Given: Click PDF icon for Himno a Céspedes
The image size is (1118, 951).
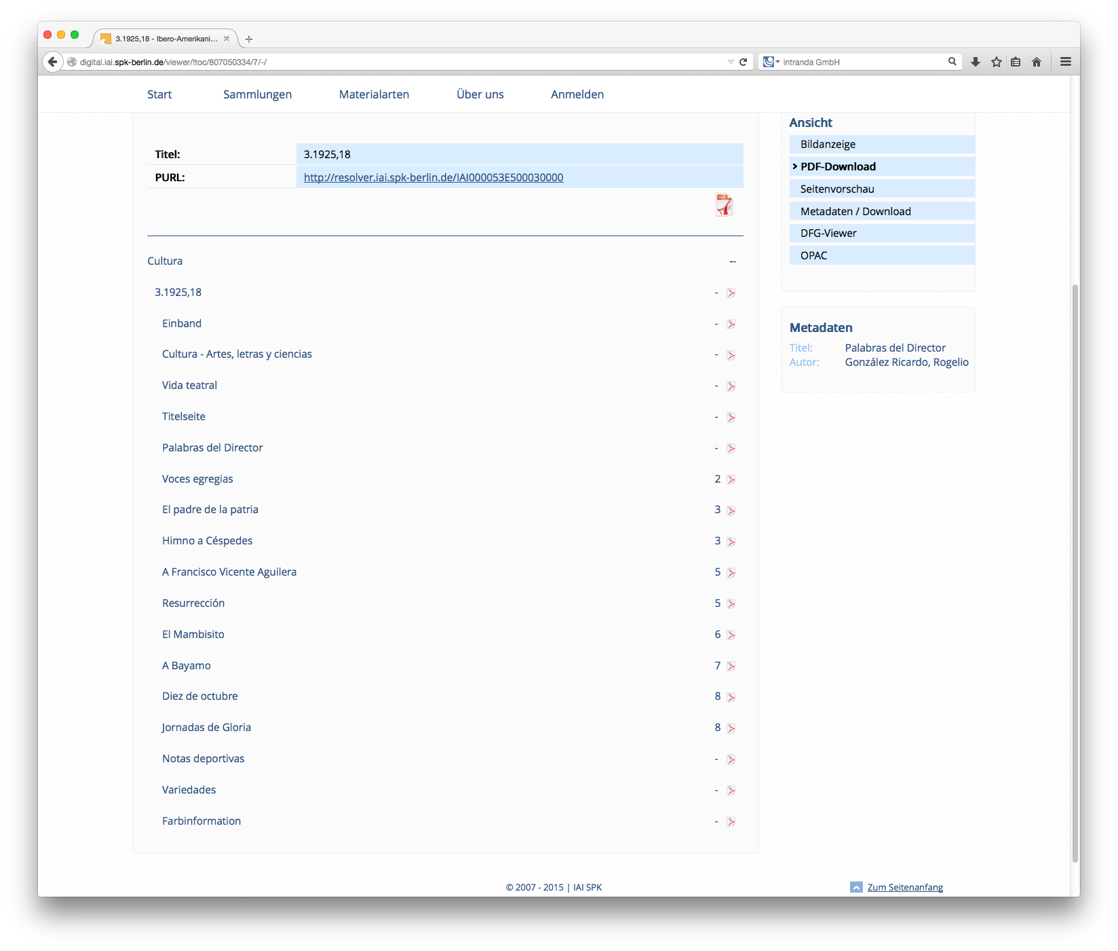Looking at the screenshot, I should tap(731, 542).
